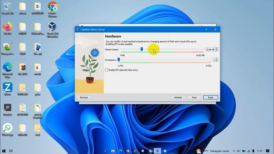Open the WhatsApp desktop shortcut
The width and height of the screenshot is (274, 154).
(x=8, y=130)
